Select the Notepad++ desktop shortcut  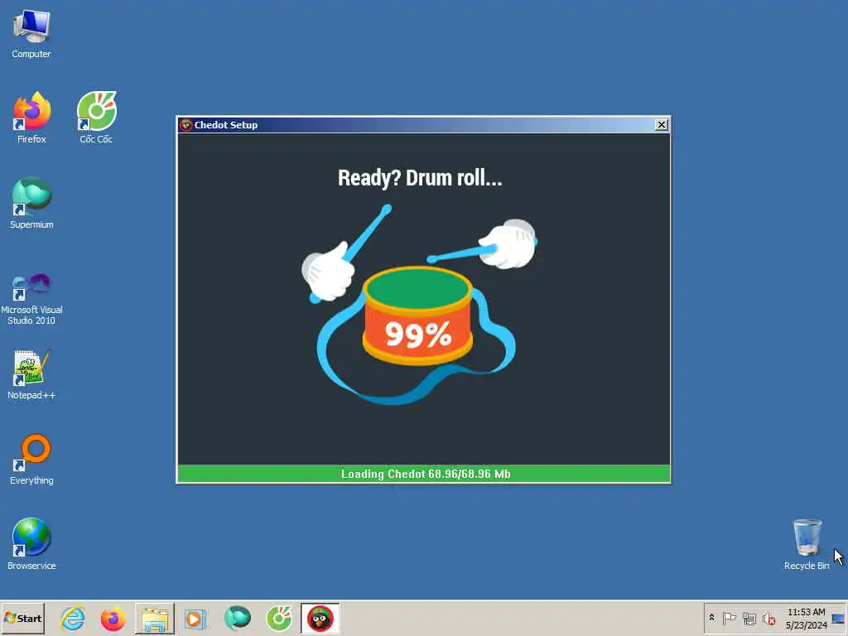(31, 374)
